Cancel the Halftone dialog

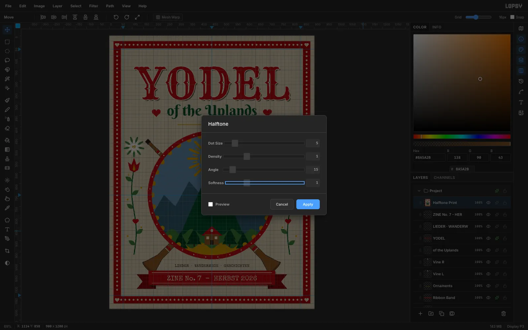[282, 204]
